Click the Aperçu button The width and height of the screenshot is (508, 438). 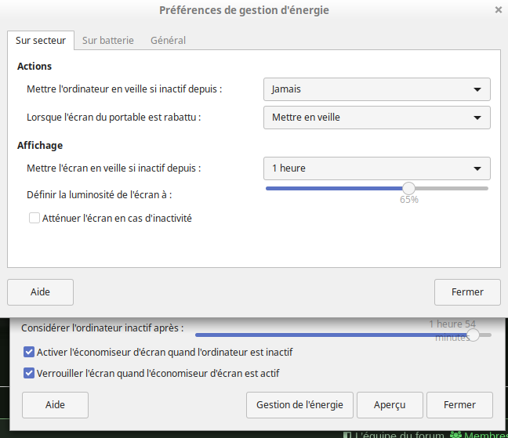point(390,405)
